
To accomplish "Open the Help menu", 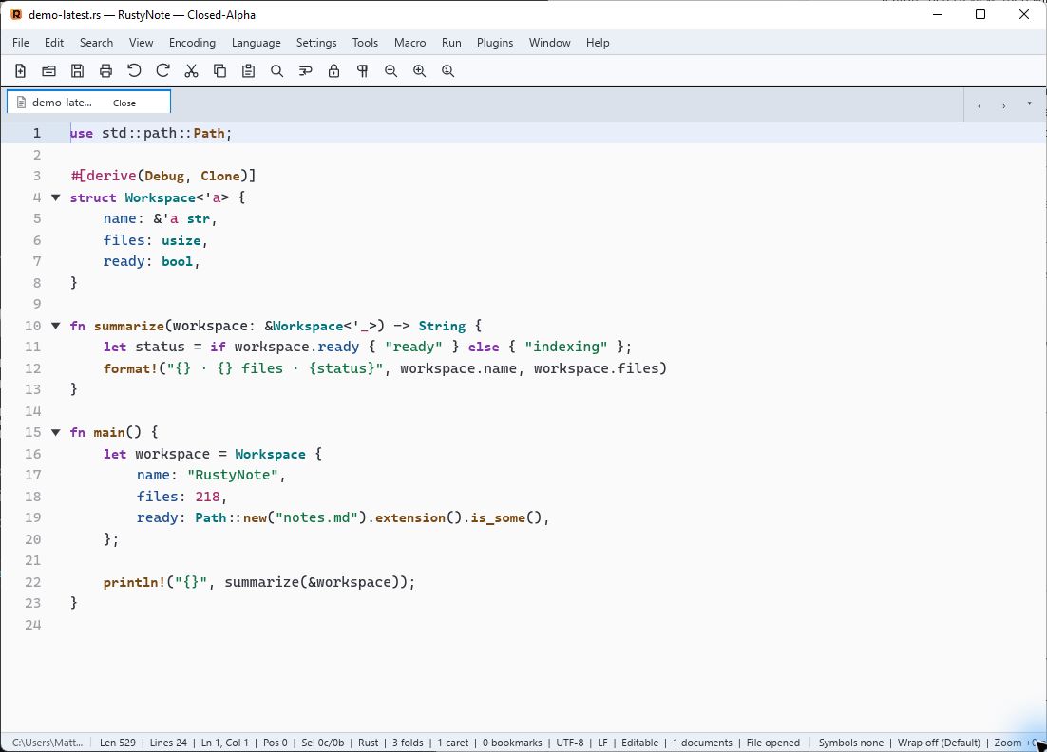I will [x=598, y=42].
